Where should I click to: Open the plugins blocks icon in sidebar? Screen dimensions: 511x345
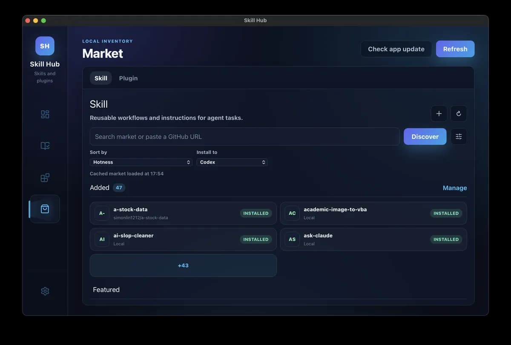coord(45,177)
